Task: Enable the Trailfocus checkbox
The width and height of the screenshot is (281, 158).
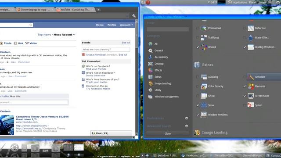Action: point(198,38)
